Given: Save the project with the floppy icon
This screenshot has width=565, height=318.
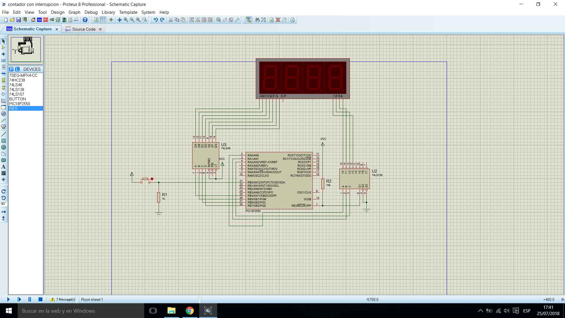Looking at the screenshot, I should point(18,20).
